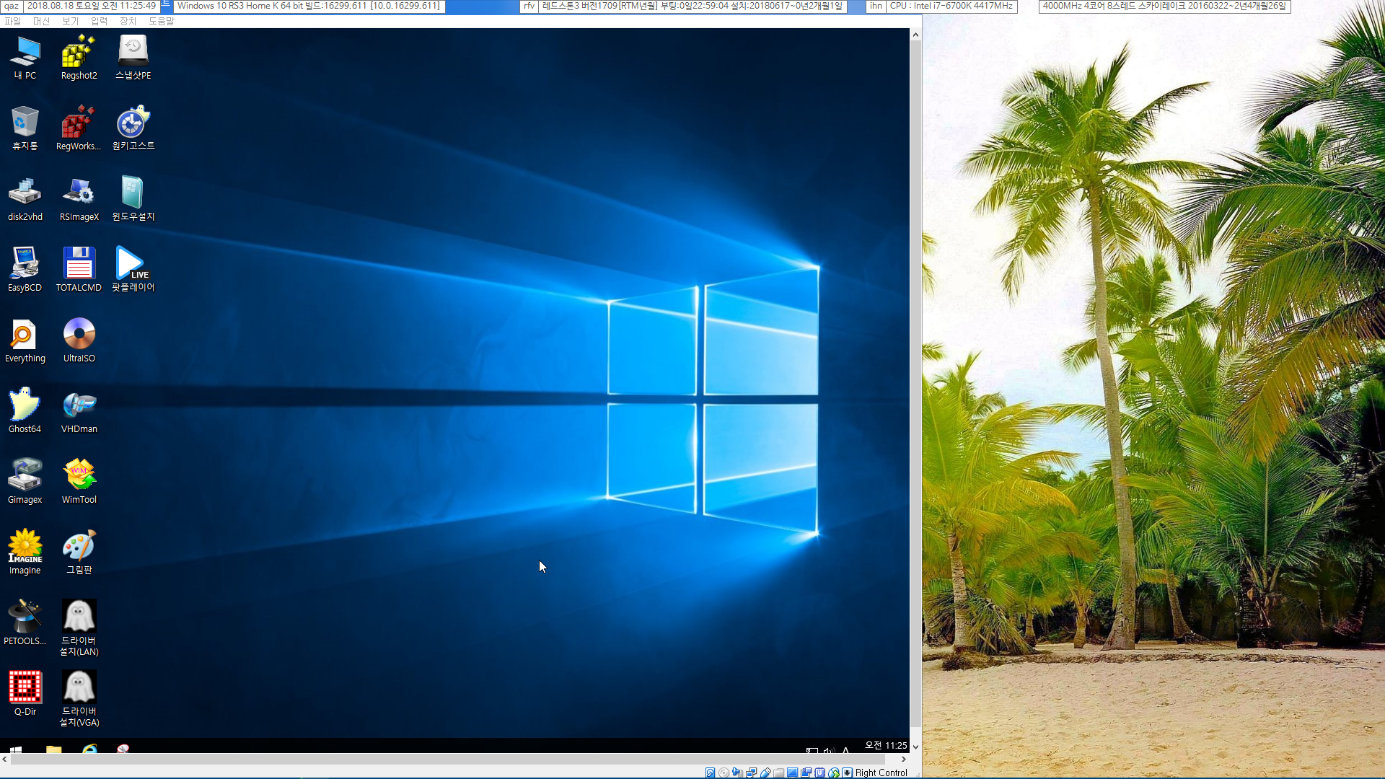Select the disk2vhd desktop icon
The height and width of the screenshot is (779, 1385).
click(x=25, y=199)
